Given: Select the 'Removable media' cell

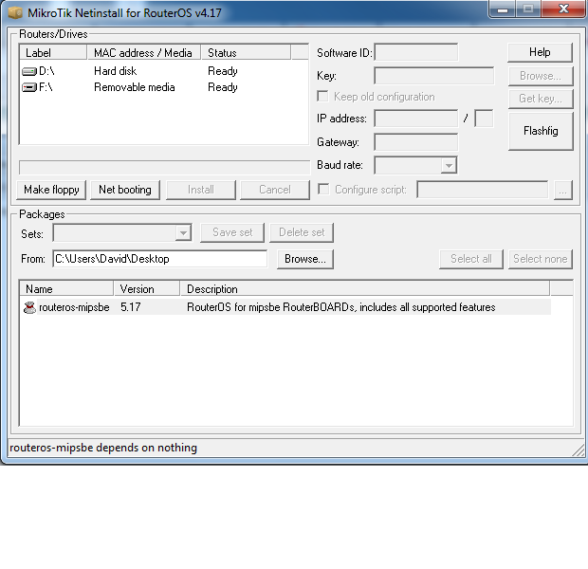Looking at the screenshot, I should (135, 87).
